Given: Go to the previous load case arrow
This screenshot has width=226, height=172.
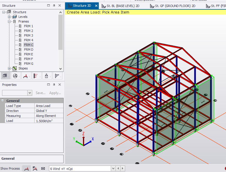Looking at the screenshot, I should pyautogui.click(x=118, y=168).
